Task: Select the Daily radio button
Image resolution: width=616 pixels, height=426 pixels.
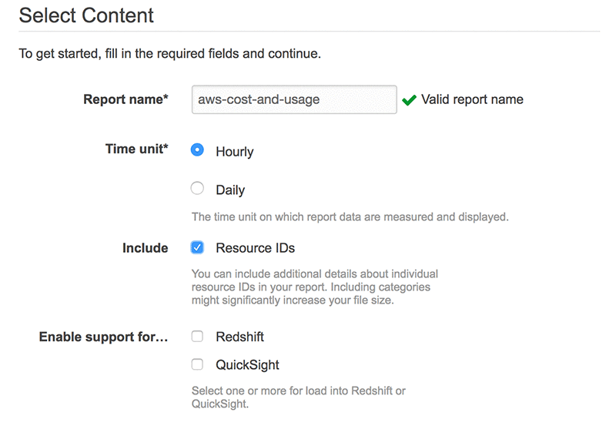Action: coord(197,189)
